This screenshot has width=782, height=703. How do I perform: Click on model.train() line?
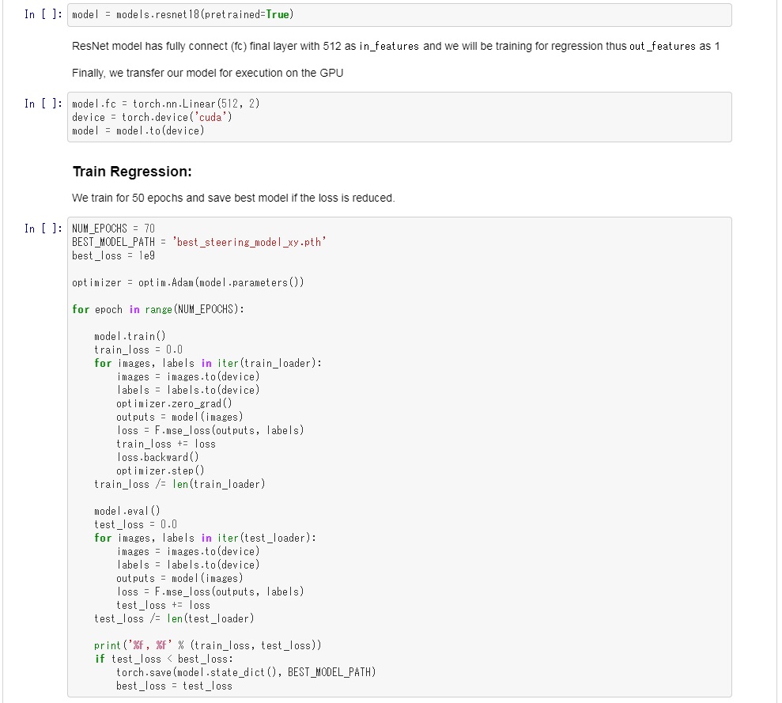(x=130, y=337)
